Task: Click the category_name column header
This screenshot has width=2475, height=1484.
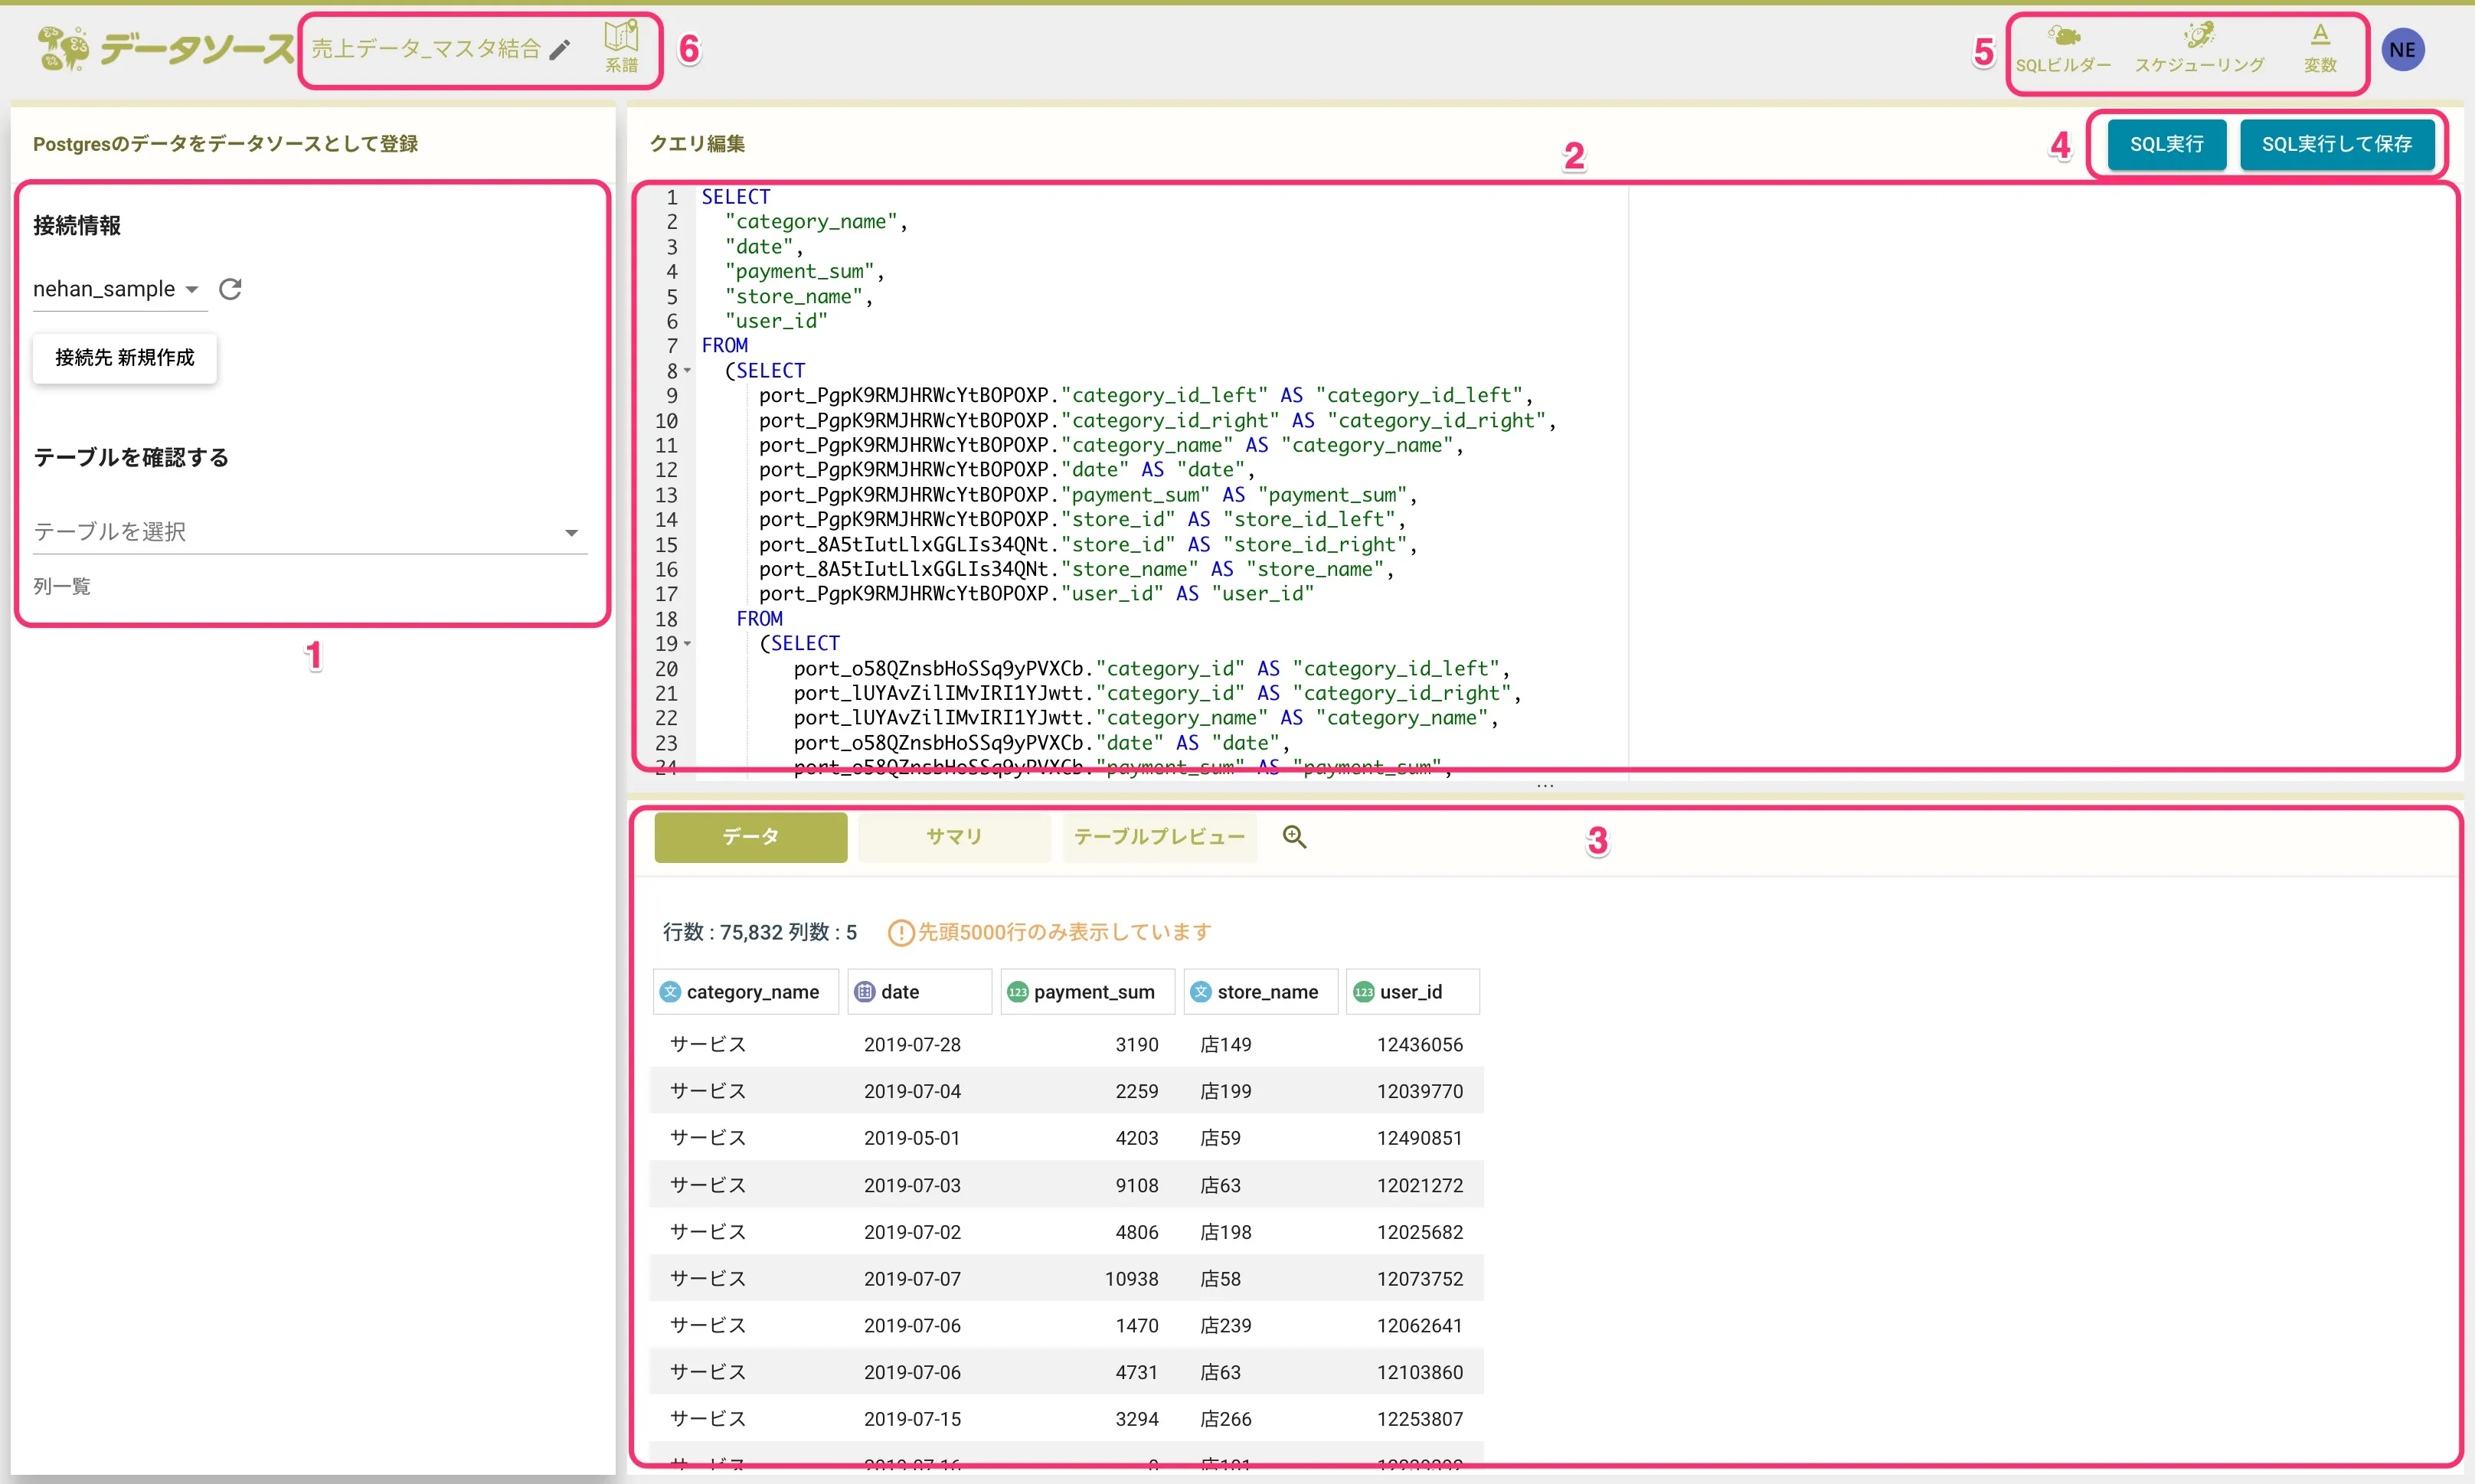Action: pyautogui.click(x=746, y=992)
